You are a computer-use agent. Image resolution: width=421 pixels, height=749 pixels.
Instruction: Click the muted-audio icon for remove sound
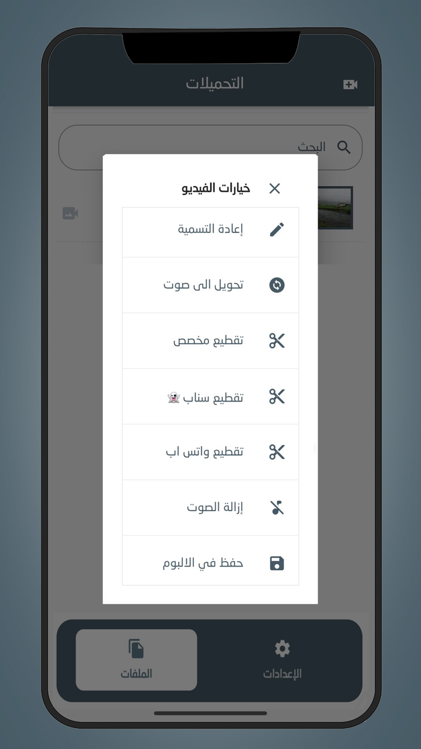[277, 506]
